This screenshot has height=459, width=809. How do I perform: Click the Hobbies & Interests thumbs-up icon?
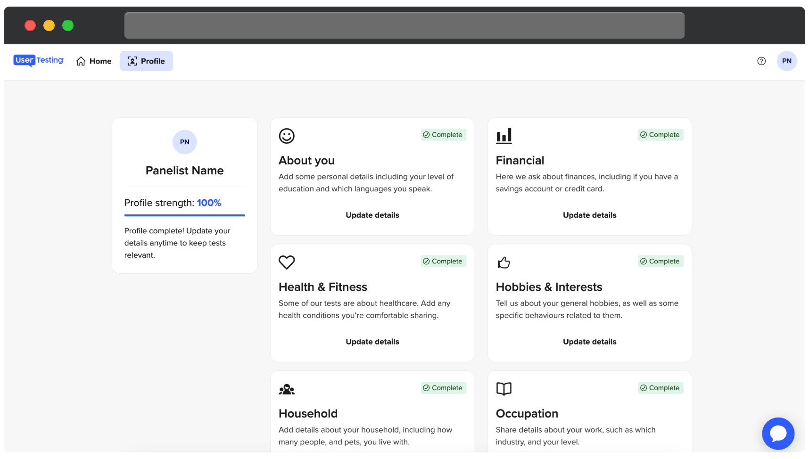click(x=504, y=262)
